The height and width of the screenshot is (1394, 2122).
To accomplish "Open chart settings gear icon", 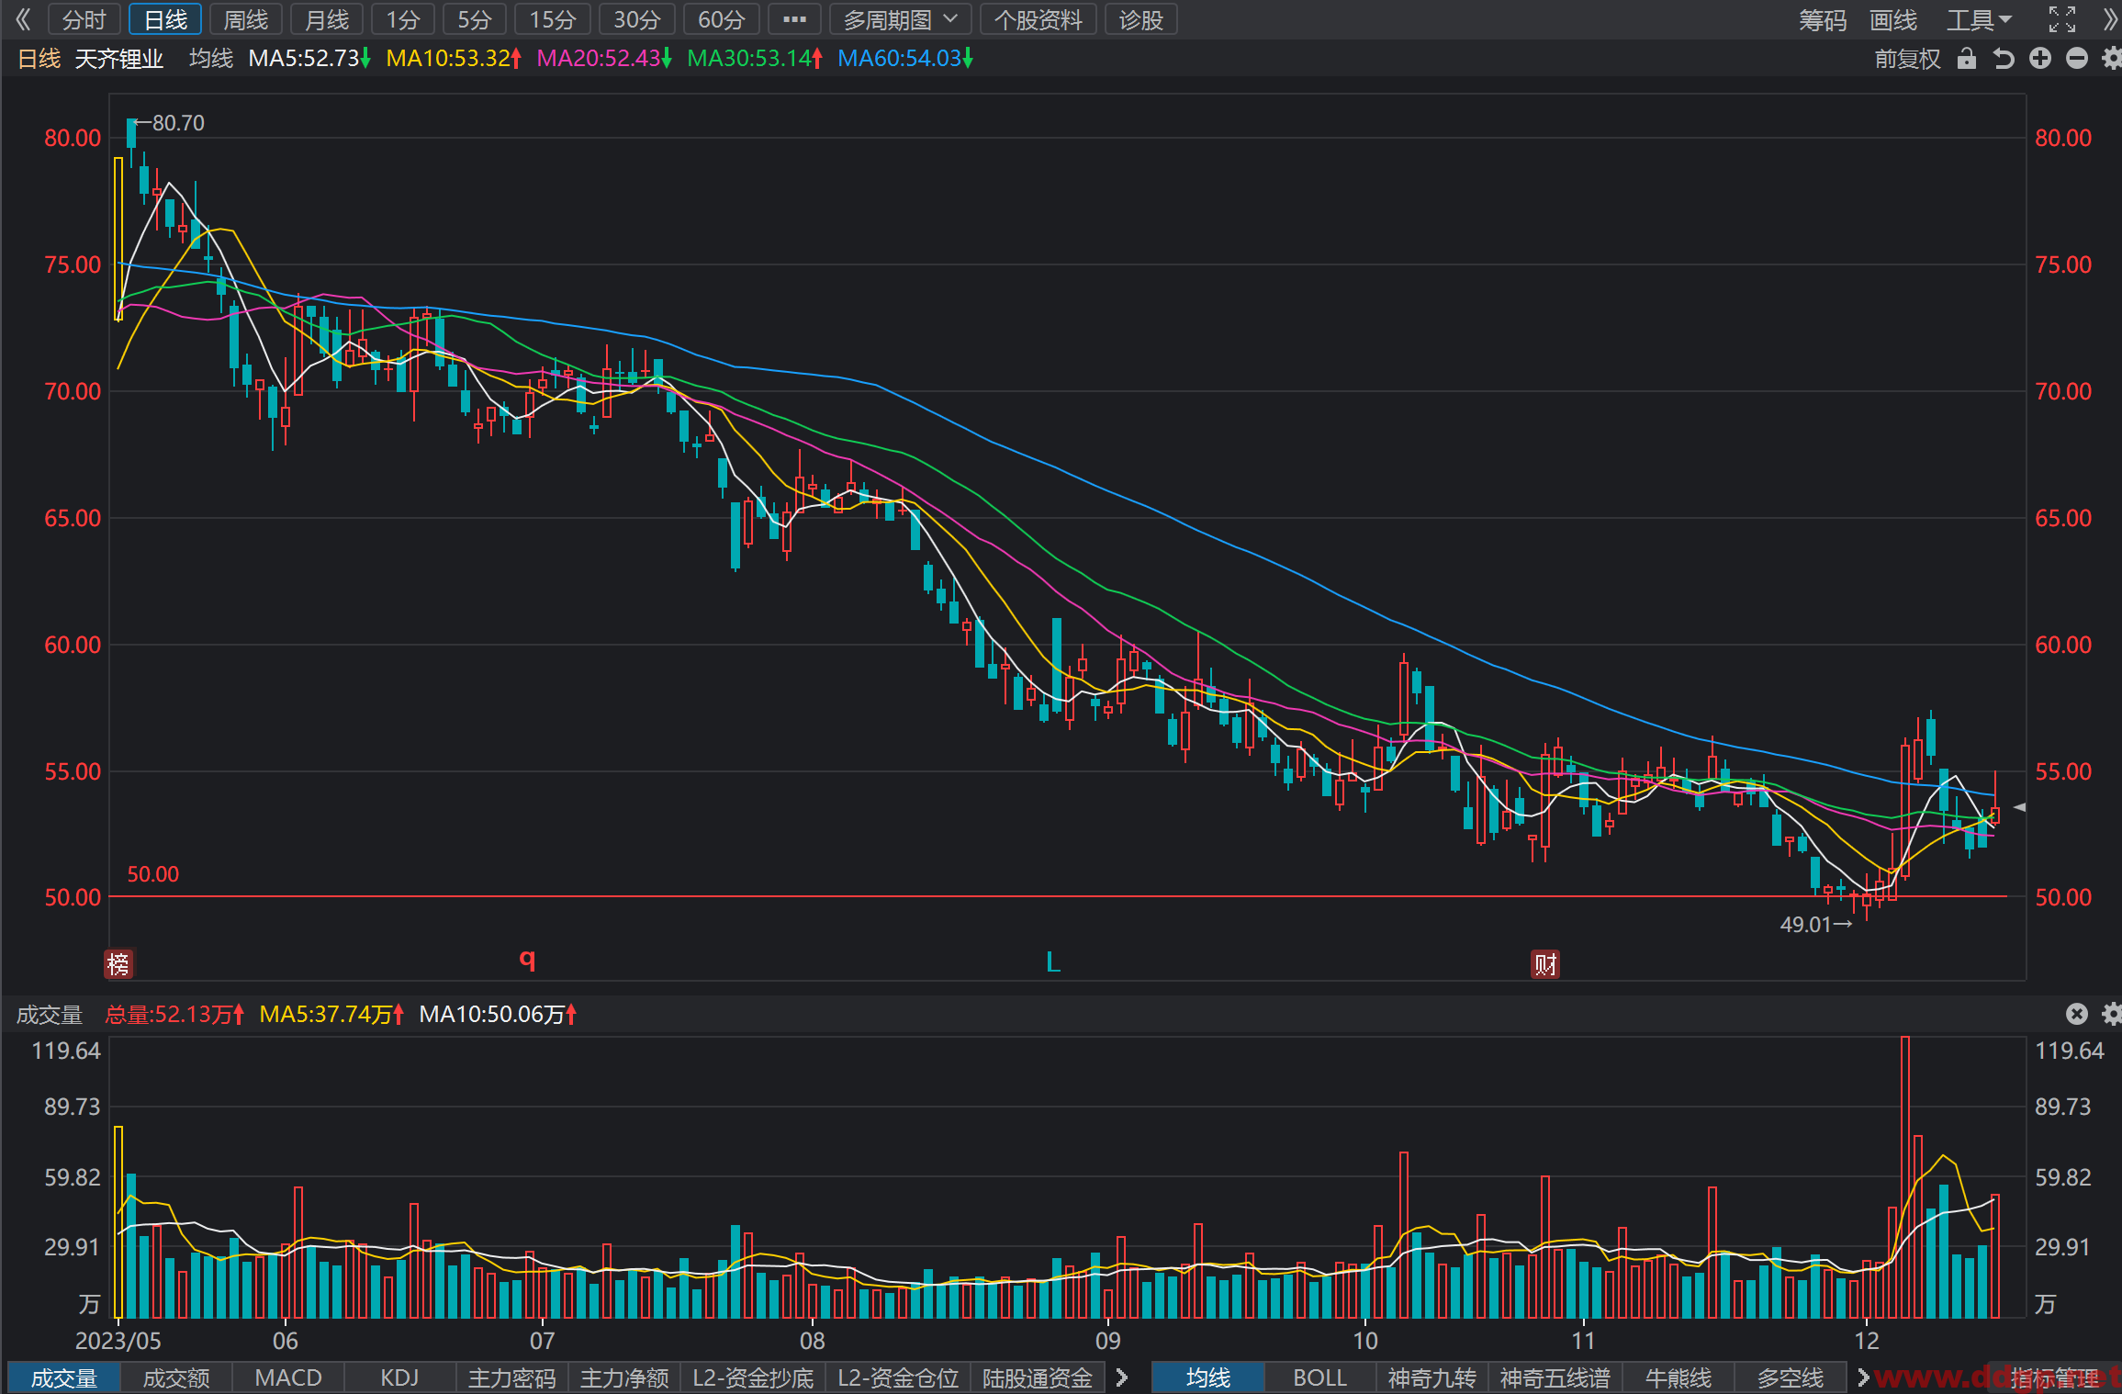I will [x=2111, y=59].
